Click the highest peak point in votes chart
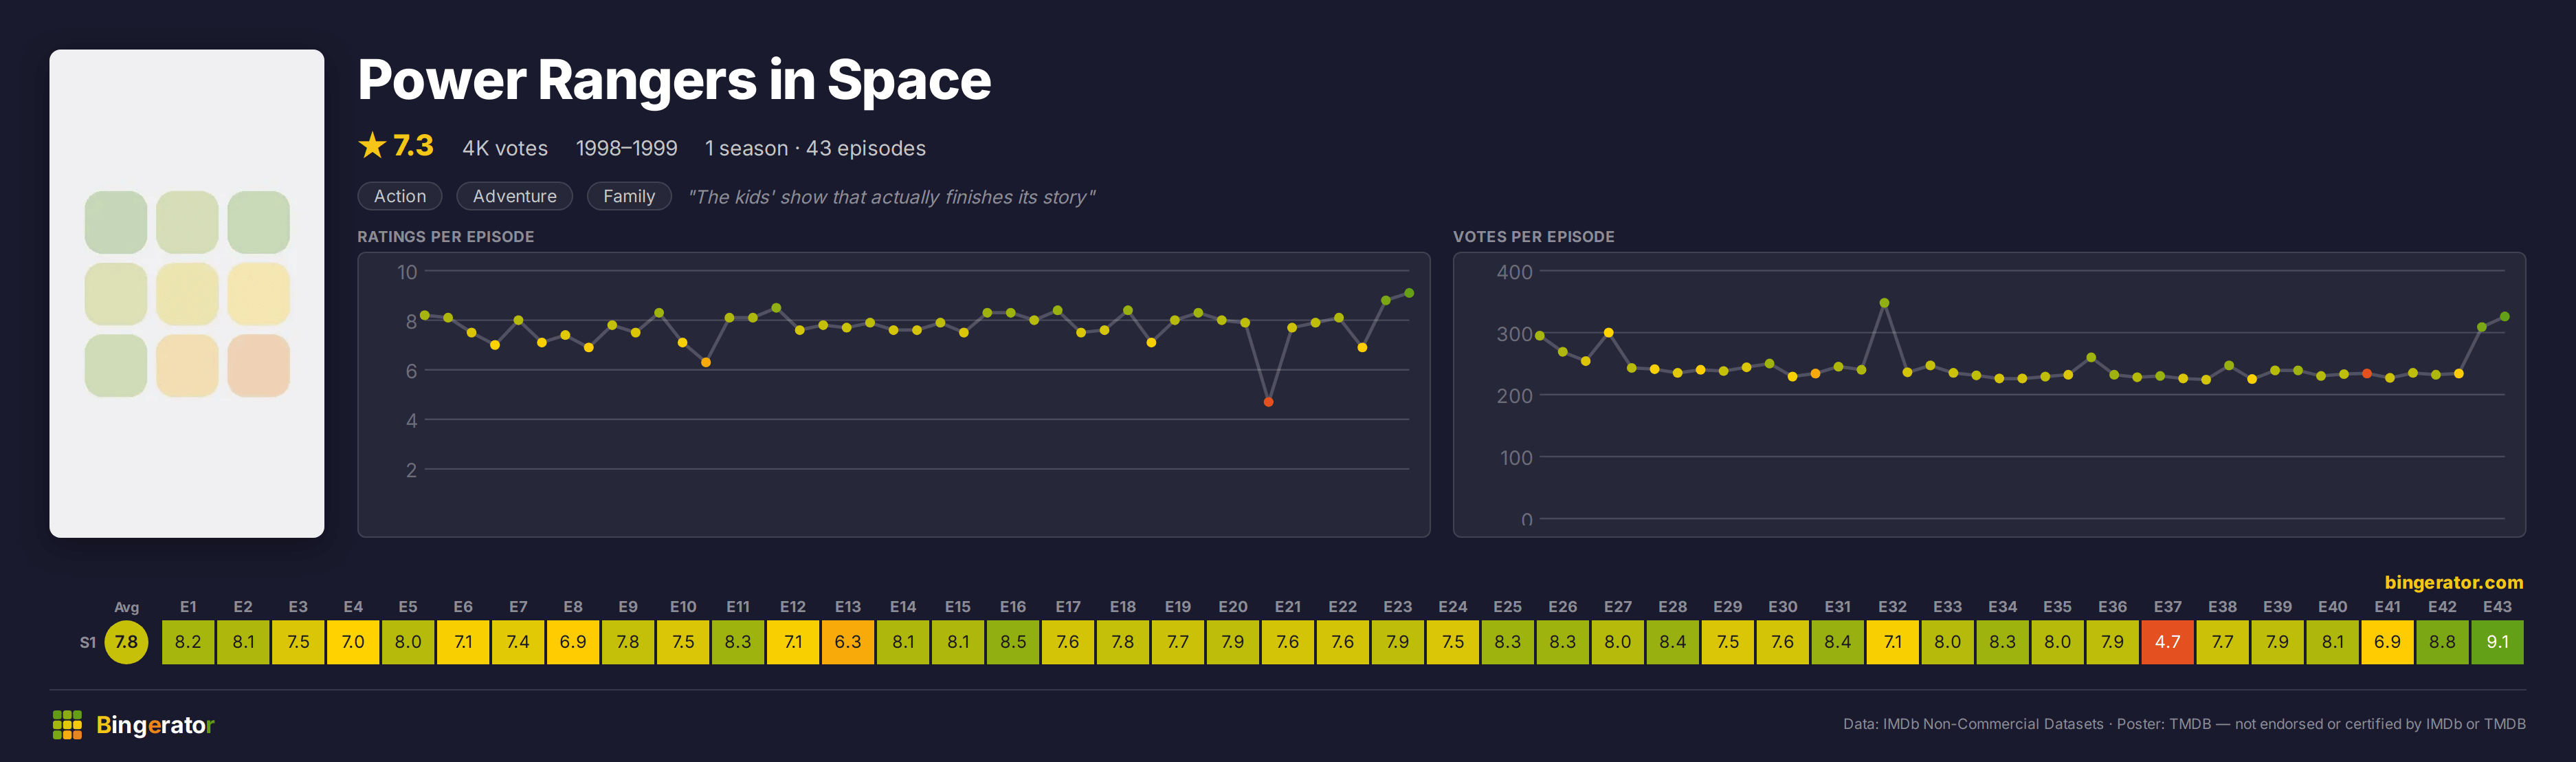Screen dimensions: 2576x762 click(1884, 303)
